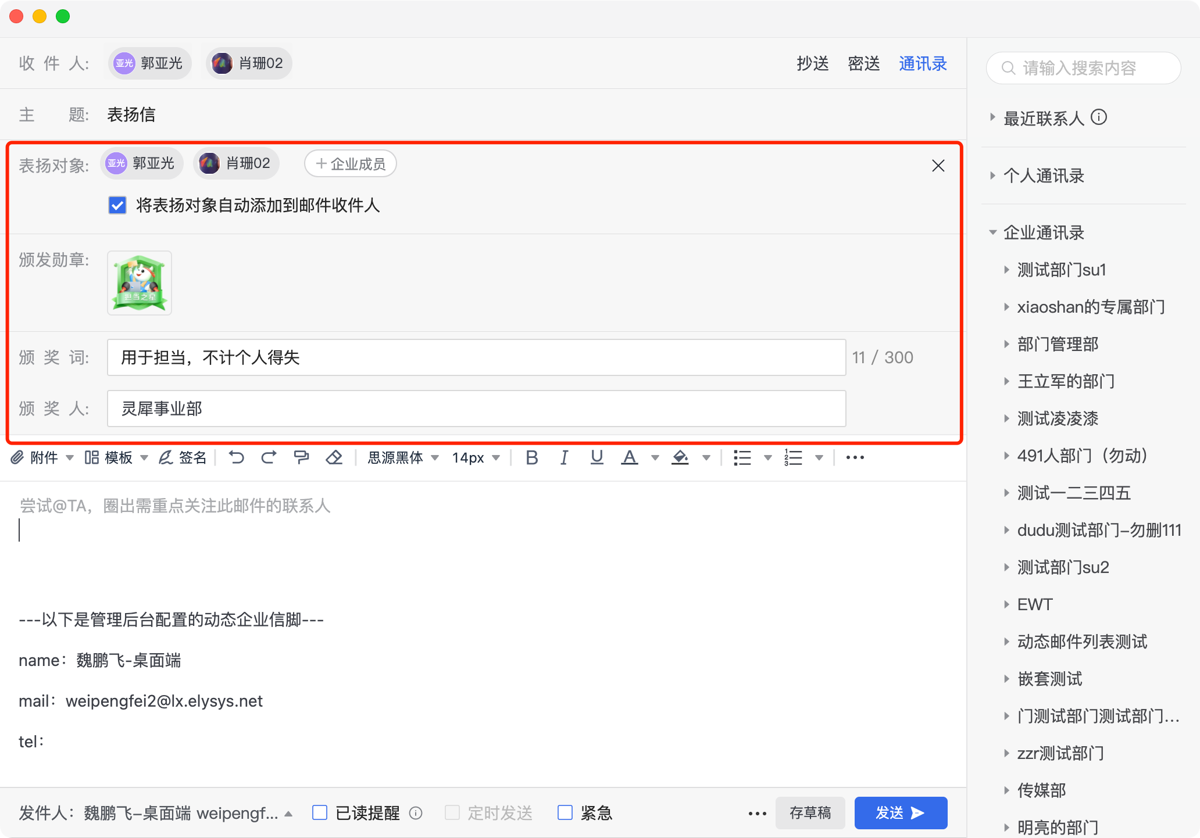Click the redo arrow icon

point(269,458)
